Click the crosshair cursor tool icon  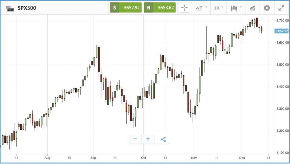point(184,8)
